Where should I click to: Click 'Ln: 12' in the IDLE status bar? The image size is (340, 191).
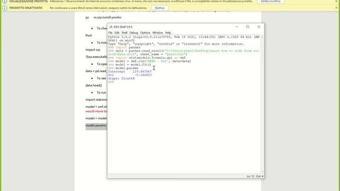tap(250, 176)
